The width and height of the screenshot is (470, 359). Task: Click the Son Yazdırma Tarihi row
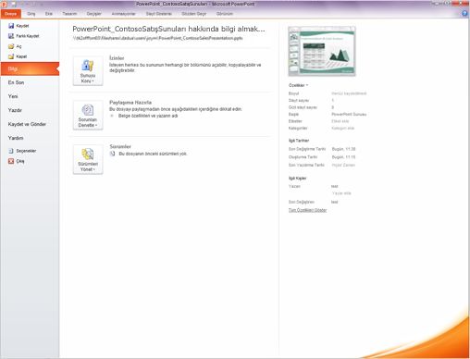[322, 165]
